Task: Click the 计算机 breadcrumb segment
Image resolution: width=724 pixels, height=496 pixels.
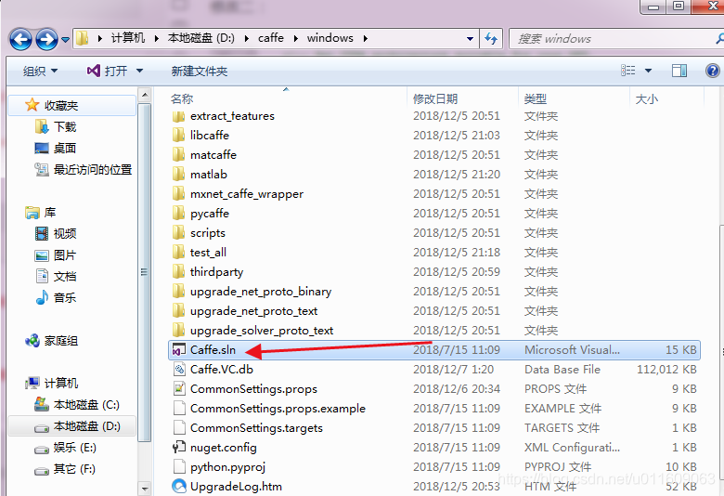Action: point(128,38)
